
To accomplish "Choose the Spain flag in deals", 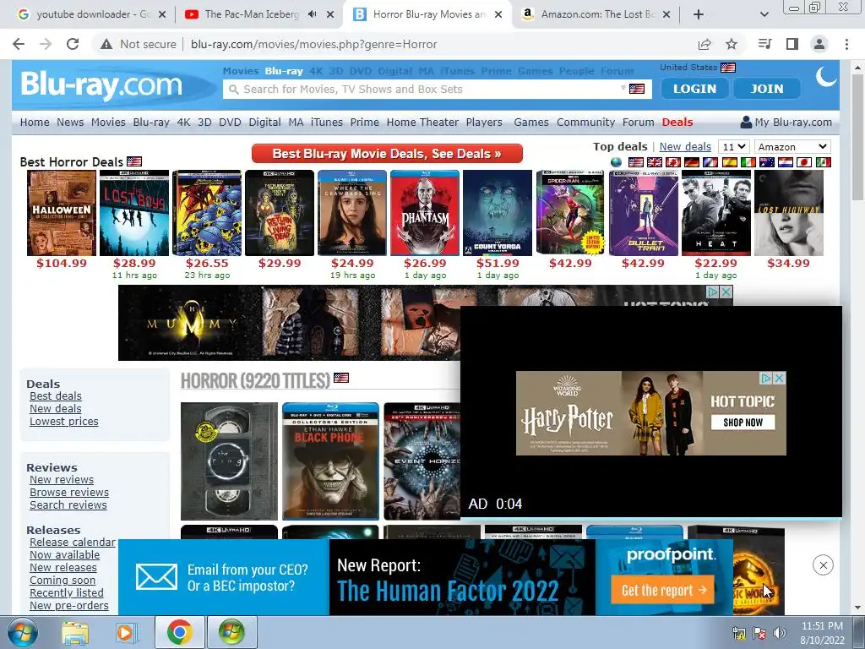I will (x=729, y=162).
